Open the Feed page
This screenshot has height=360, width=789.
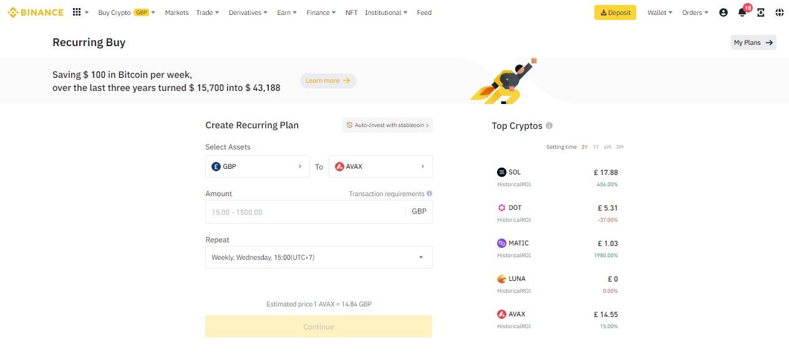pos(424,12)
